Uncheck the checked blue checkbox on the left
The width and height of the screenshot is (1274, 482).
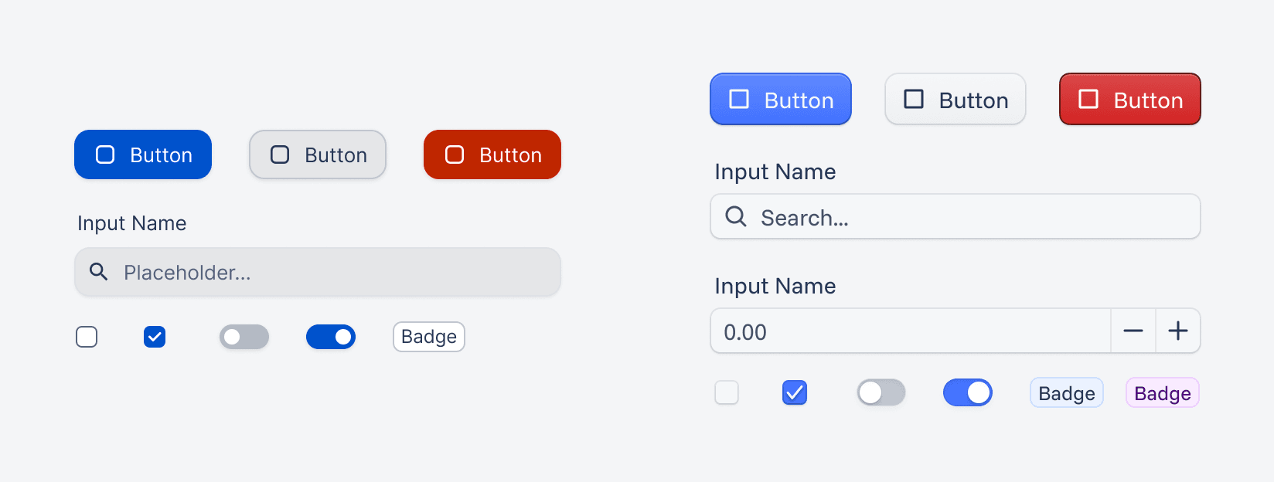(155, 337)
